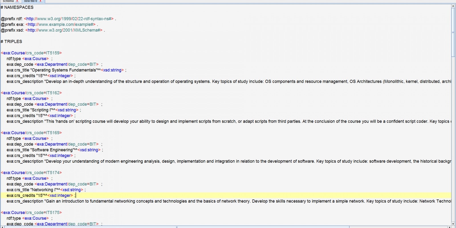Click the horizontal scrollbar right arrow
The height and width of the screenshot is (228, 456).
click(449, 227)
